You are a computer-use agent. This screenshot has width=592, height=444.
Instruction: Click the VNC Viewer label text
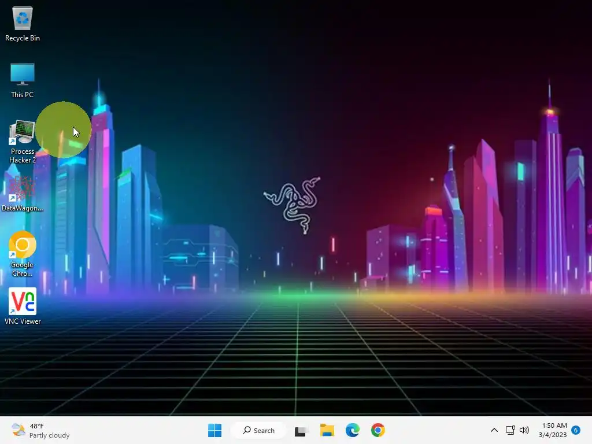click(x=23, y=321)
